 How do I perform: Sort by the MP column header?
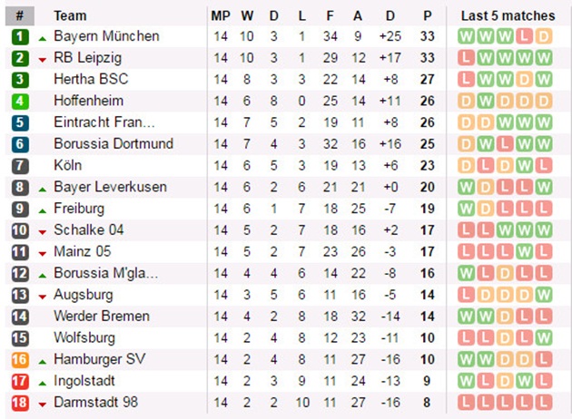pos(221,15)
